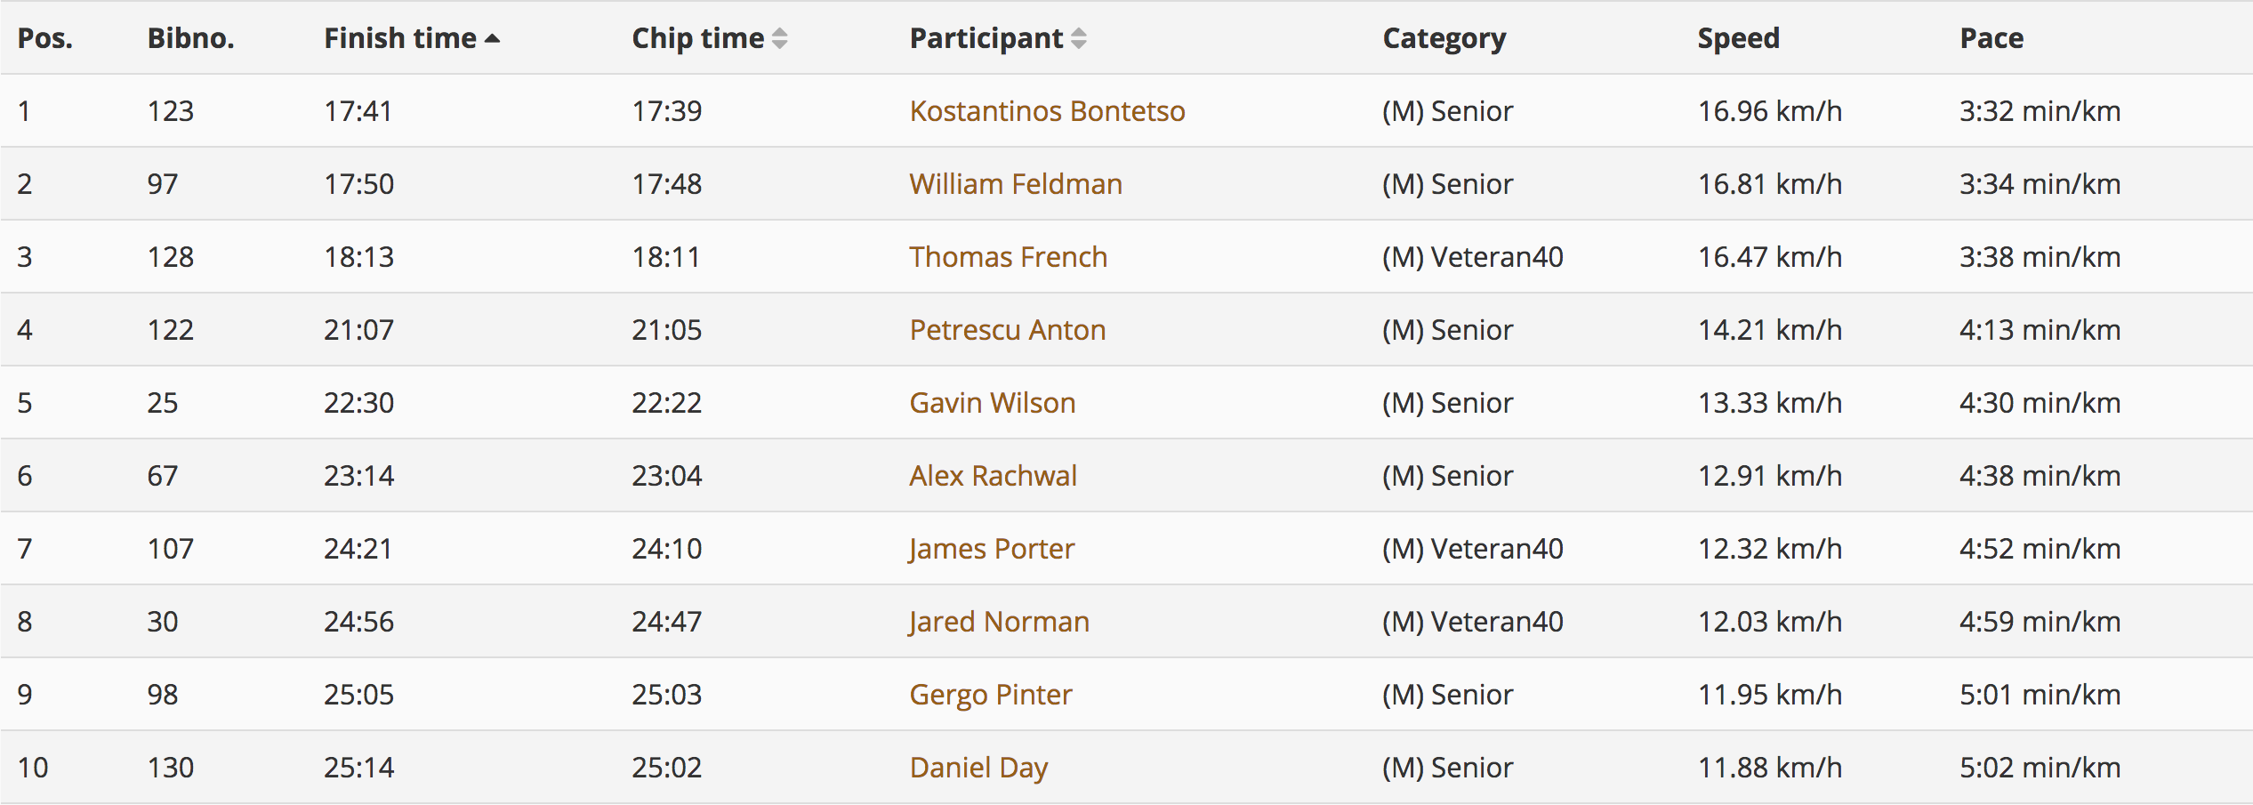Click the Finish time sort arrow icon
This screenshot has width=2253, height=805.
[x=492, y=38]
